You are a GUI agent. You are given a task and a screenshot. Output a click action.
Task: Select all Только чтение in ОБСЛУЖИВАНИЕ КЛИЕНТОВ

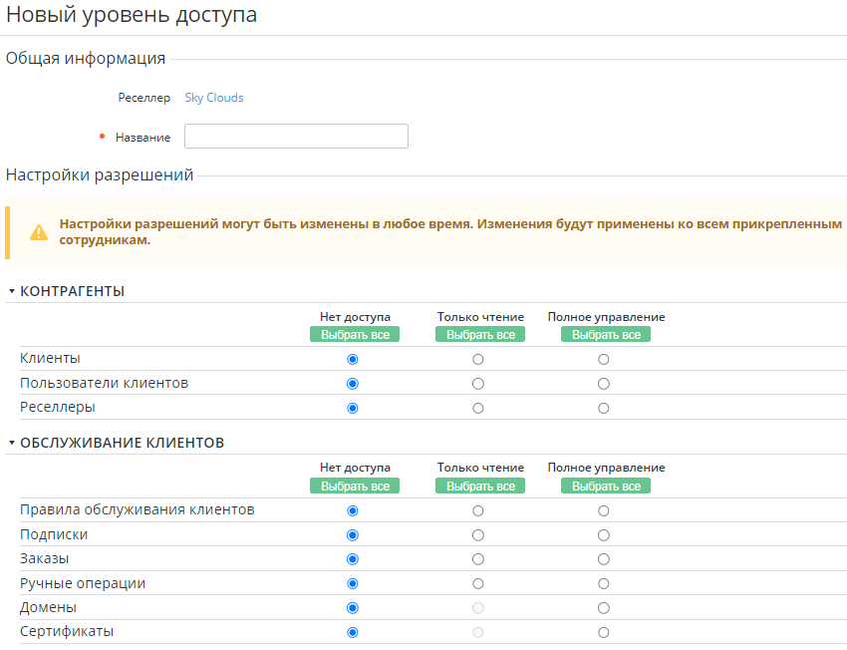(480, 487)
